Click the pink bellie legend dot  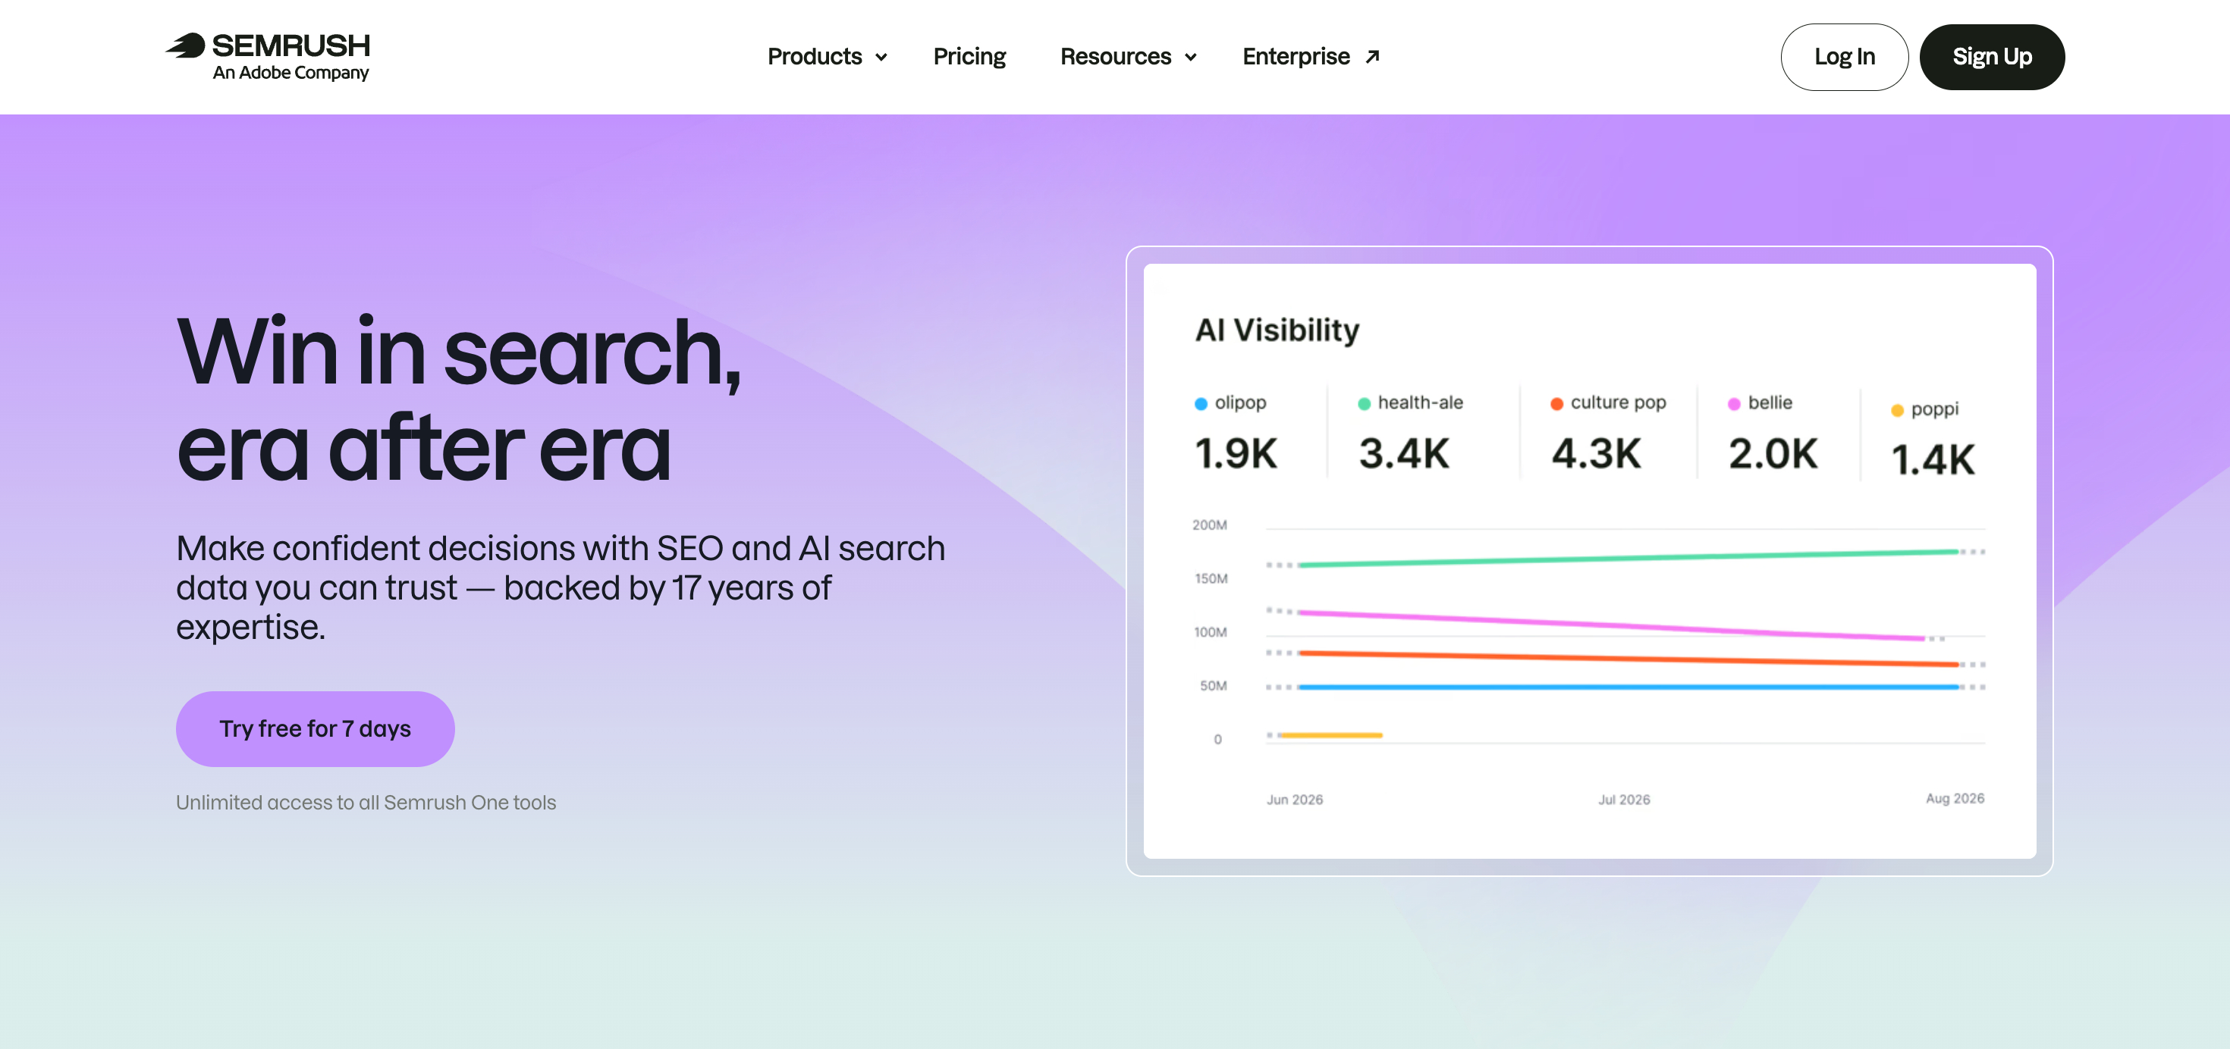(1734, 404)
